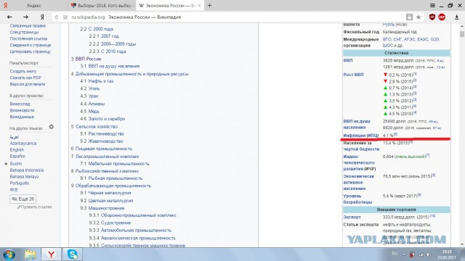The width and height of the screenshot is (465, 261).
Task: Click the network icon in system tray
Action: pos(421,254)
